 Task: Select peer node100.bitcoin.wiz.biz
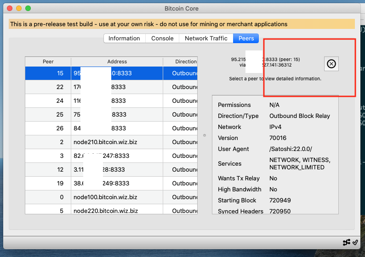[111, 197]
